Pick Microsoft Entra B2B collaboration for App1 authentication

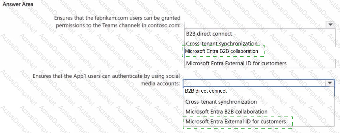226,111
